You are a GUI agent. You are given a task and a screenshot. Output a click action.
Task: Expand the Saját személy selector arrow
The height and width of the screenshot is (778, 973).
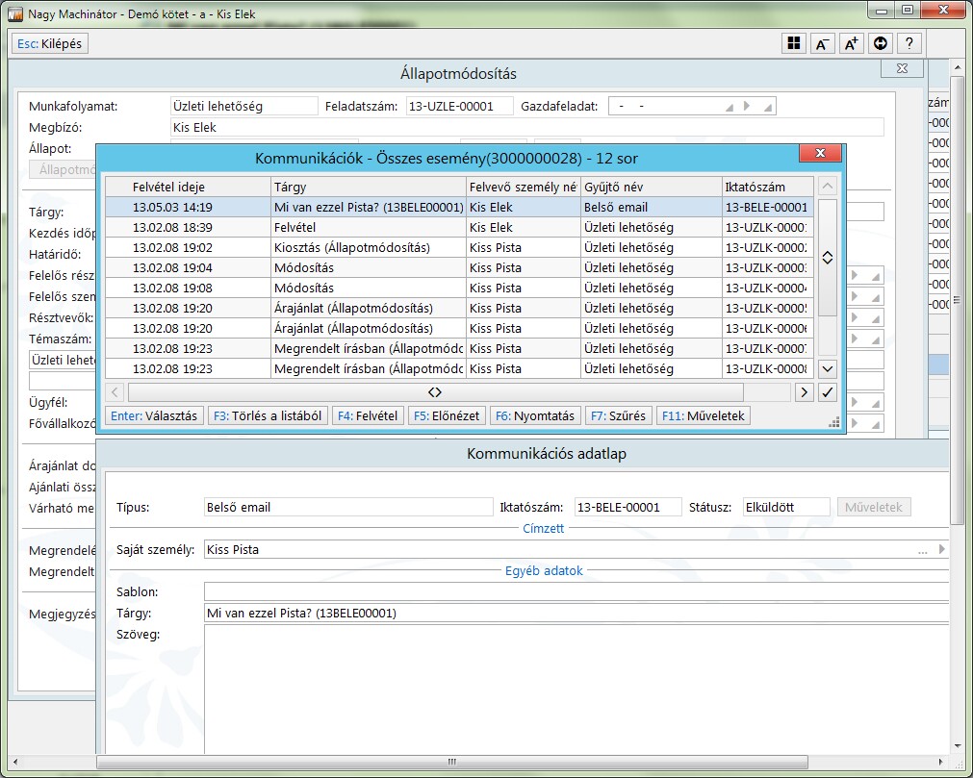[x=942, y=550]
